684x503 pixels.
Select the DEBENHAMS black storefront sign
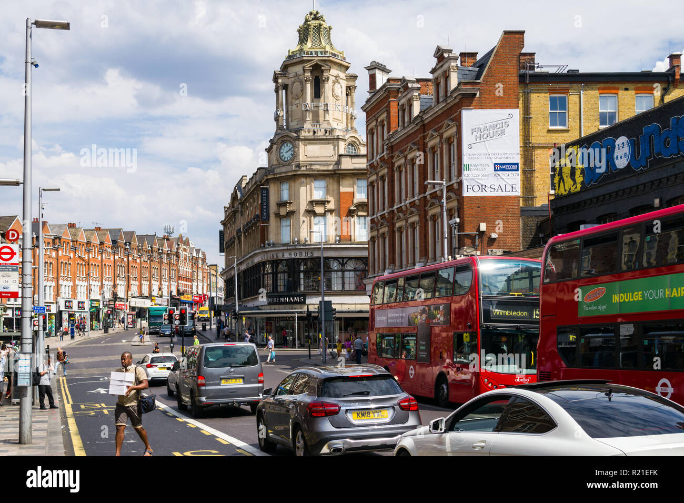pyautogui.click(x=286, y=299)
